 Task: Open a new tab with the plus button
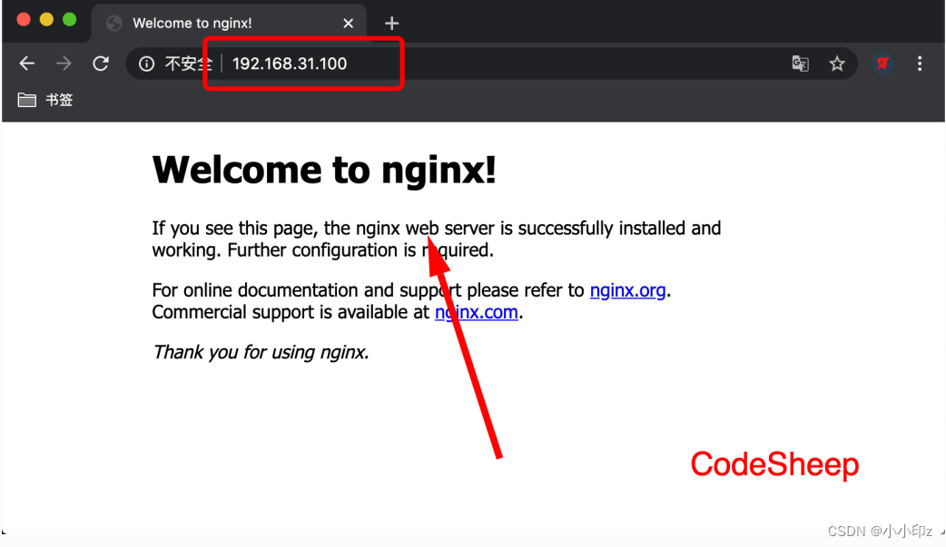[390, 22]
